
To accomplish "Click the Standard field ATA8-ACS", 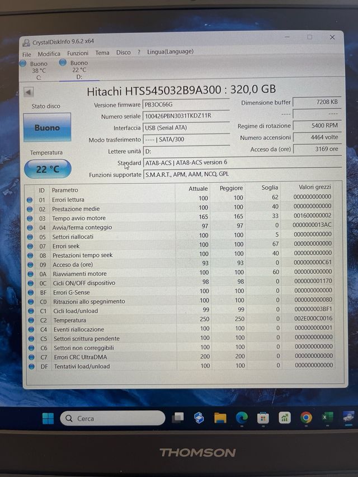I will click(242, 162).
